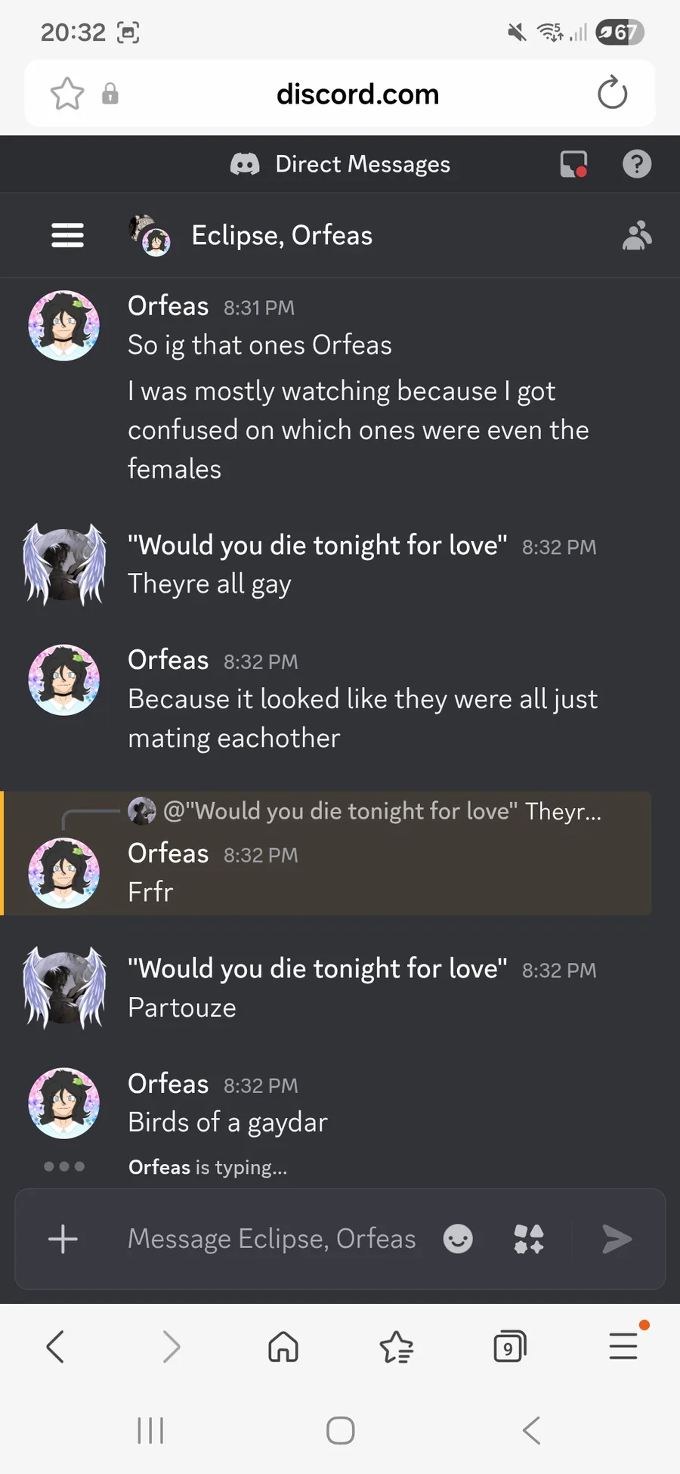Viewport: 680px width, 1474px height.
Task: Show the group member list
Action: point(636,236)
